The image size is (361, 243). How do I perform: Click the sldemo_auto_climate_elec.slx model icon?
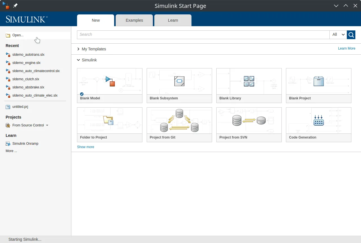click(8, 95)
